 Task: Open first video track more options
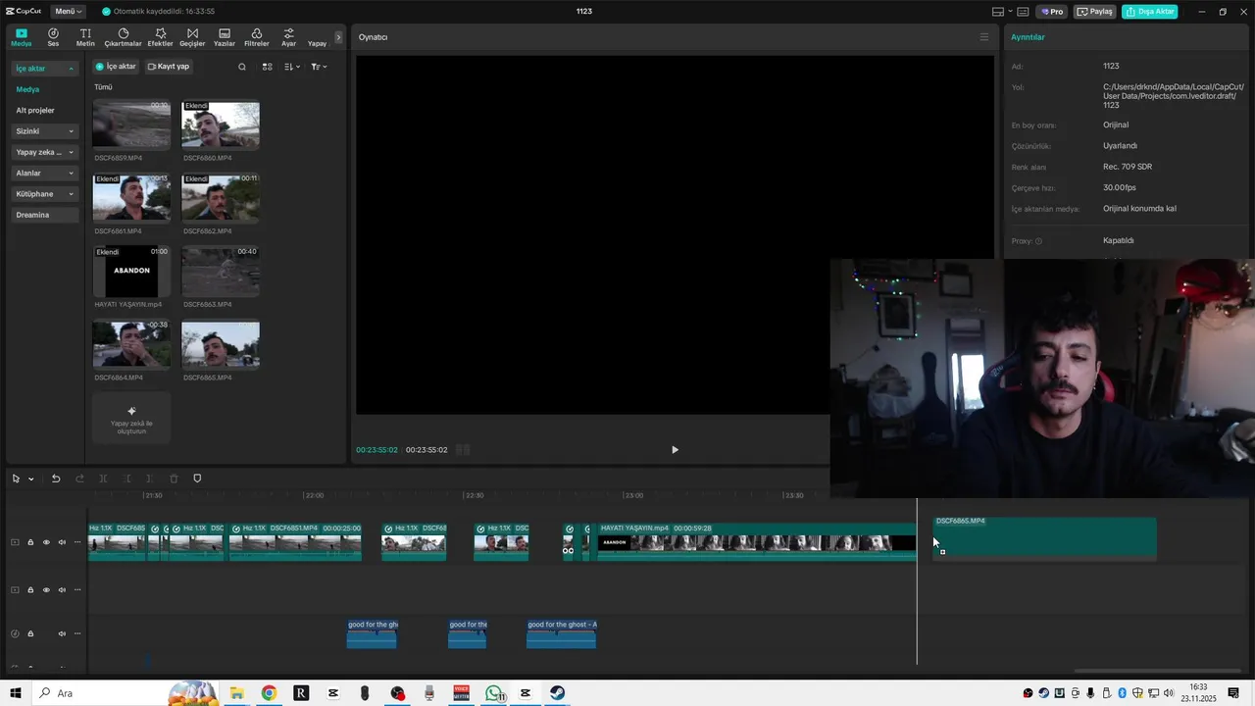click(77, 542)
